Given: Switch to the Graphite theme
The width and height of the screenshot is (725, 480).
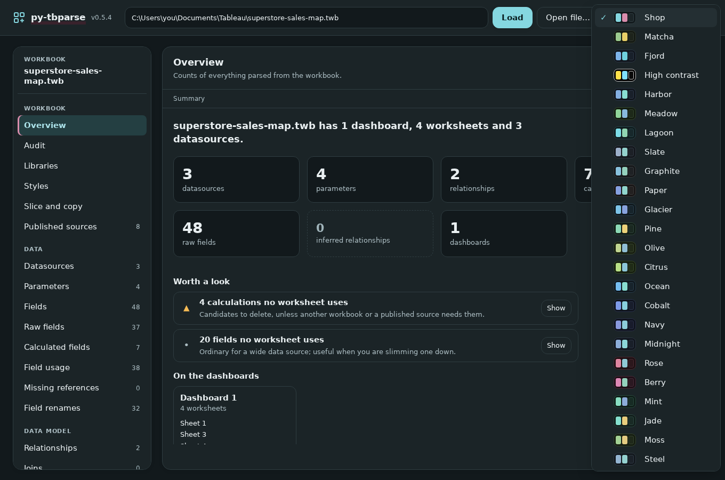Looking at the screenshot, I should pos(656,171).
